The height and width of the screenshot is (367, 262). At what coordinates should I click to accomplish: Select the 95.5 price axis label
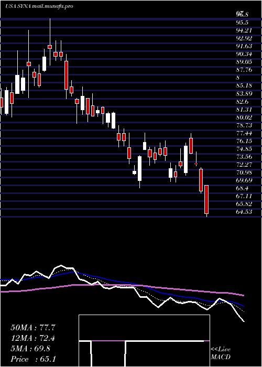click(242, 23)
